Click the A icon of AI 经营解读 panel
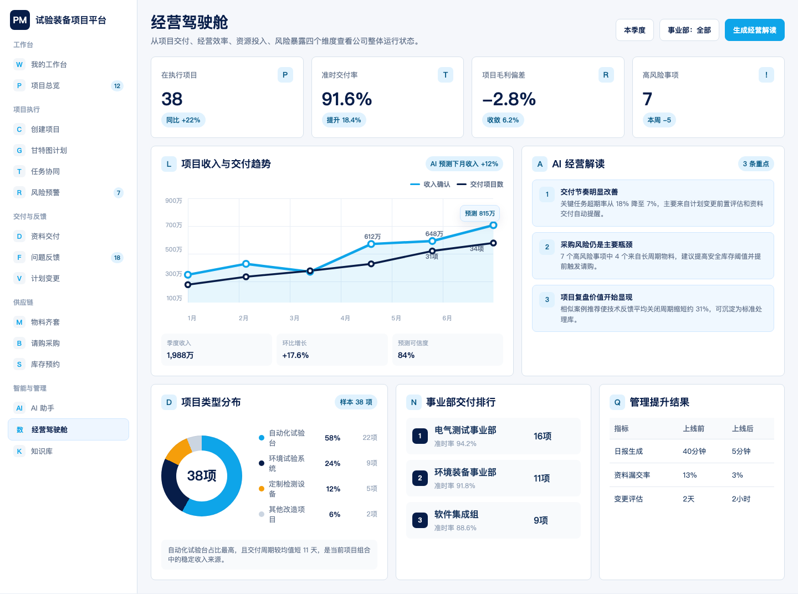 pos(540,164)
